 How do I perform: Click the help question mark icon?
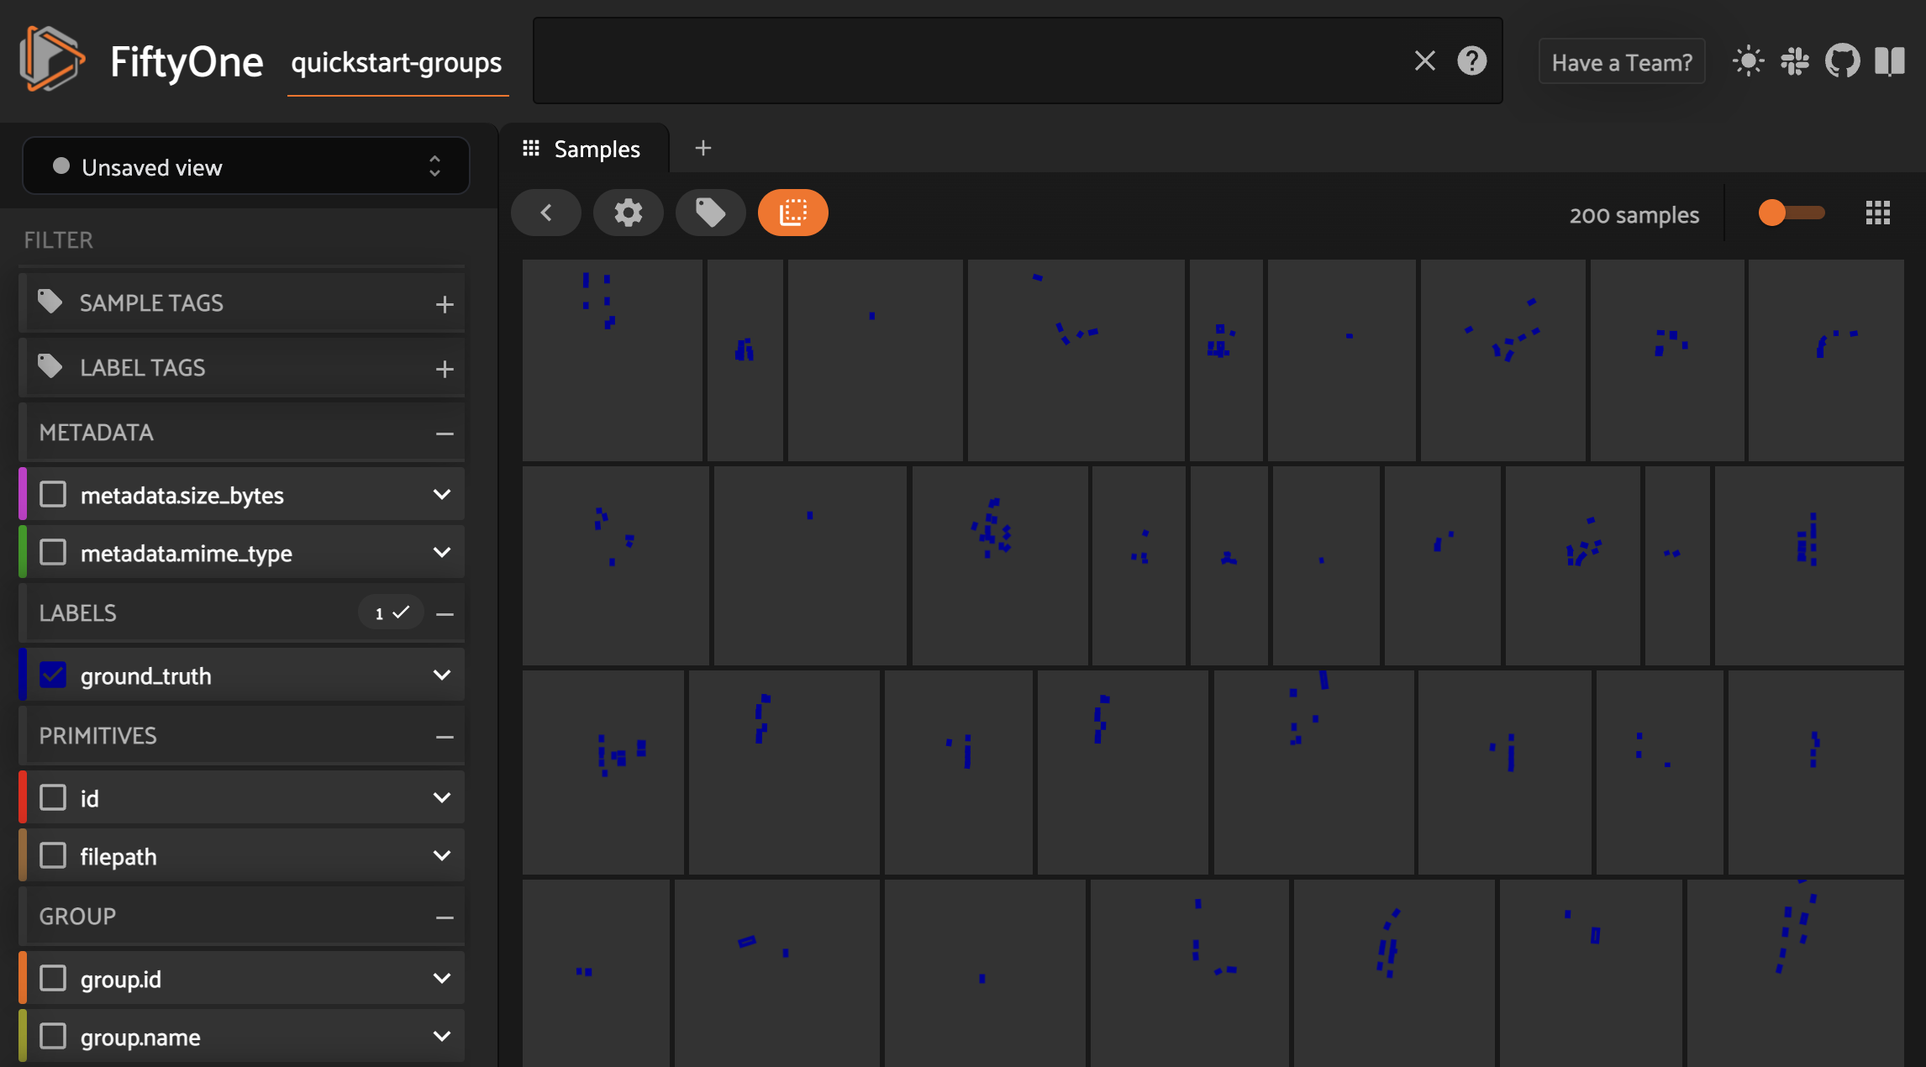1472,60
